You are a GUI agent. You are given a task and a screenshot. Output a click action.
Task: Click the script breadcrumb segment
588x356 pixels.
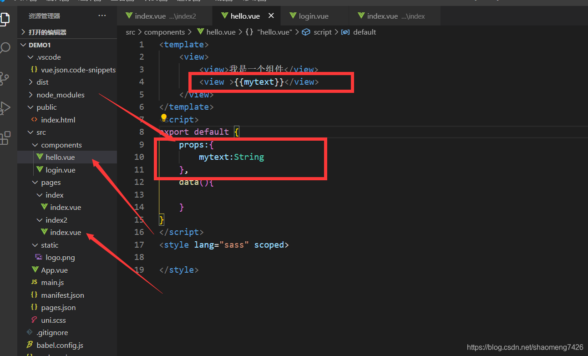click(318, 32)
